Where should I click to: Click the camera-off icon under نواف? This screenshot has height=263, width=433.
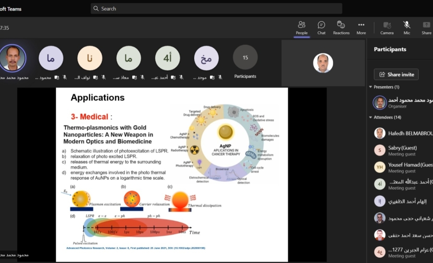(96, 77)
